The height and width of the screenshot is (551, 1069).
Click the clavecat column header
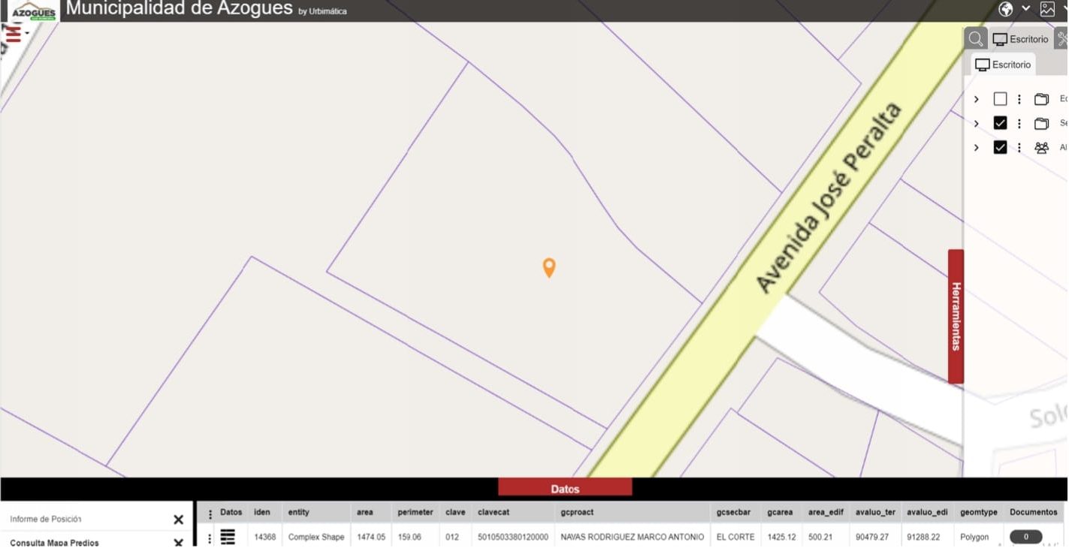494,512
